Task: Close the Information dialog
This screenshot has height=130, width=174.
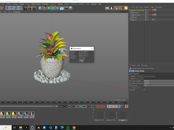Action: (92, 48)
